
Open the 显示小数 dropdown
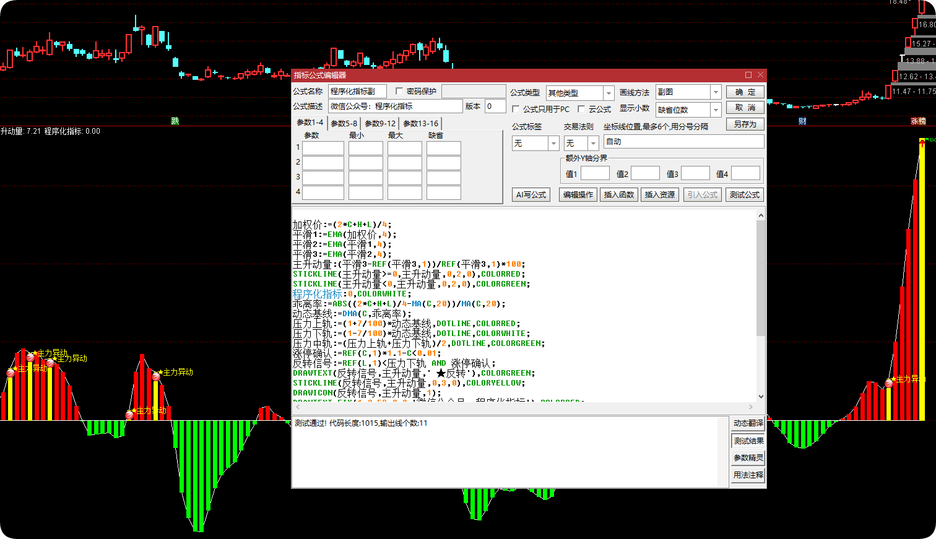click(x=716, y=110)
